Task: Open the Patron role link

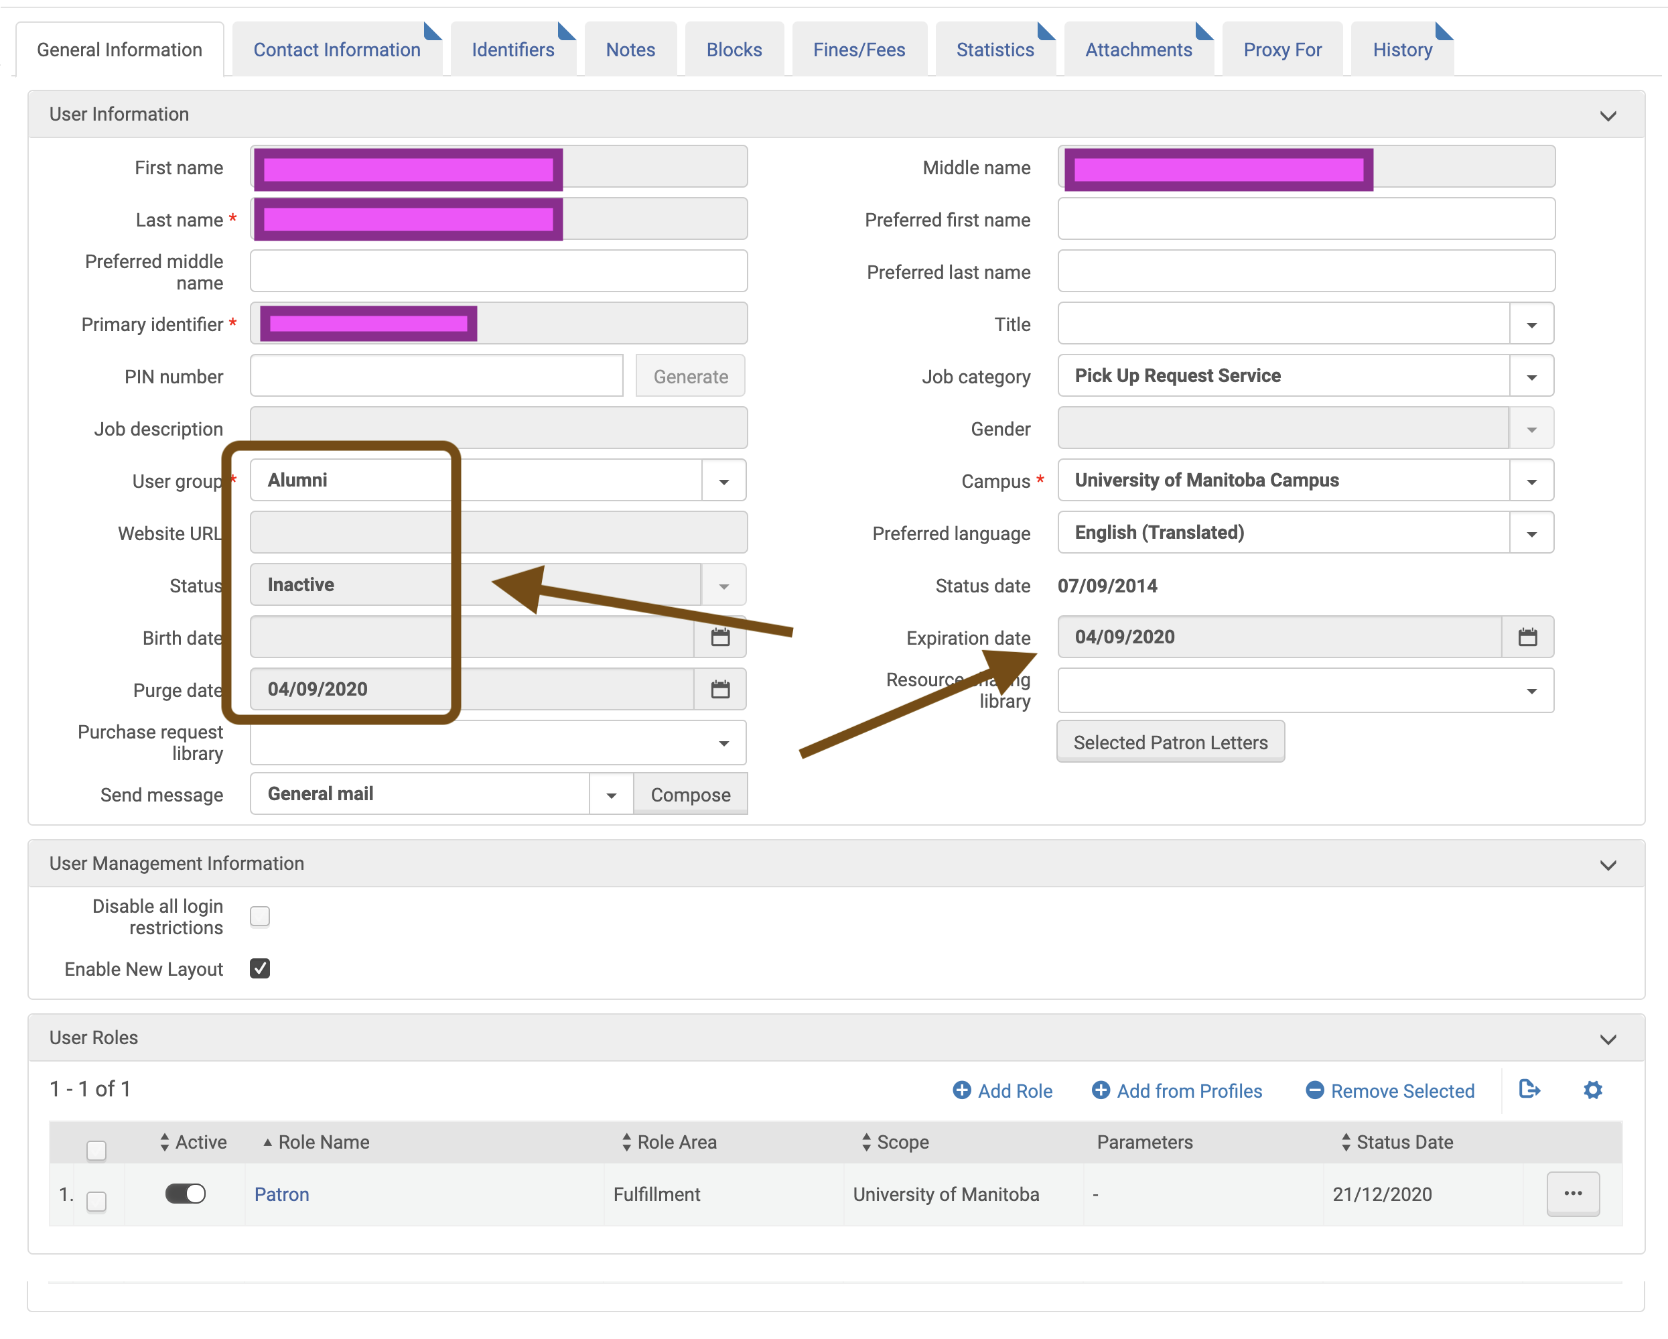Action: 281,1194
